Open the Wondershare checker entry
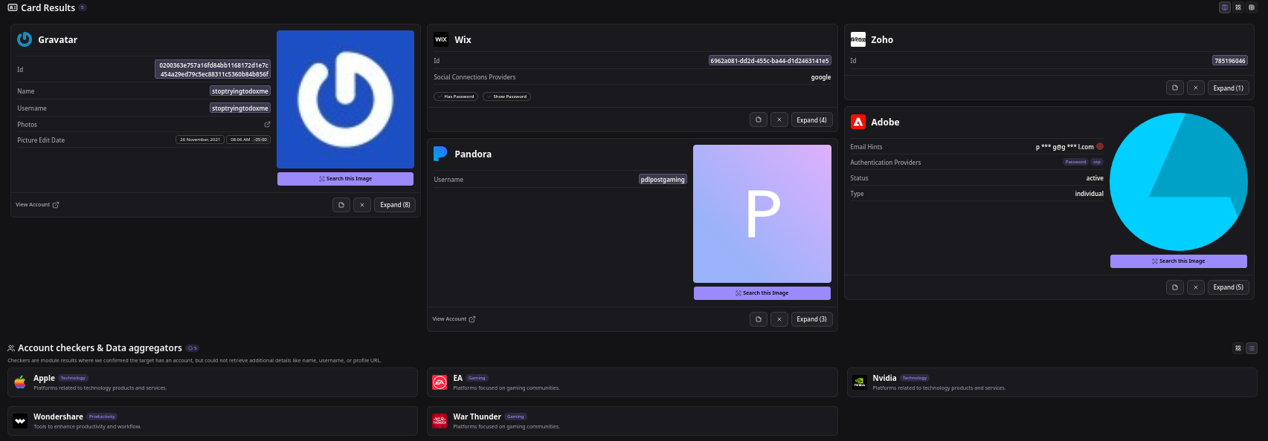Image resolution: width=1268 pixels, height=441 pixels. coord(213,421)
